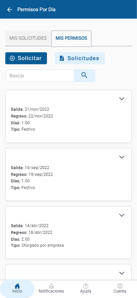Click the Solicitudes button
137x298 pixels.
[x=80, y=58]
